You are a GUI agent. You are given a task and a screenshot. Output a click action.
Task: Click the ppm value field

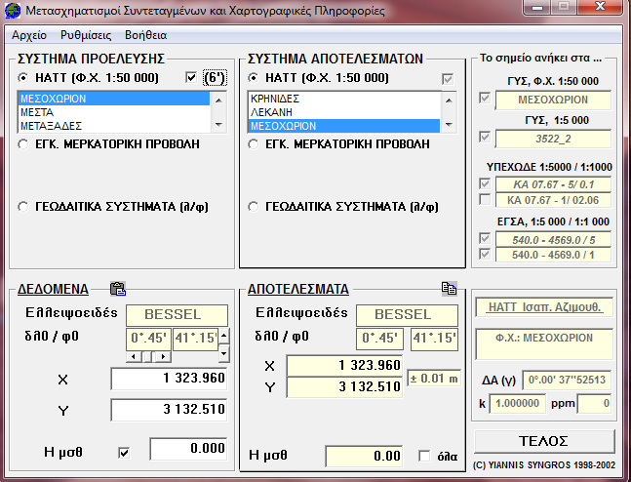594,404
